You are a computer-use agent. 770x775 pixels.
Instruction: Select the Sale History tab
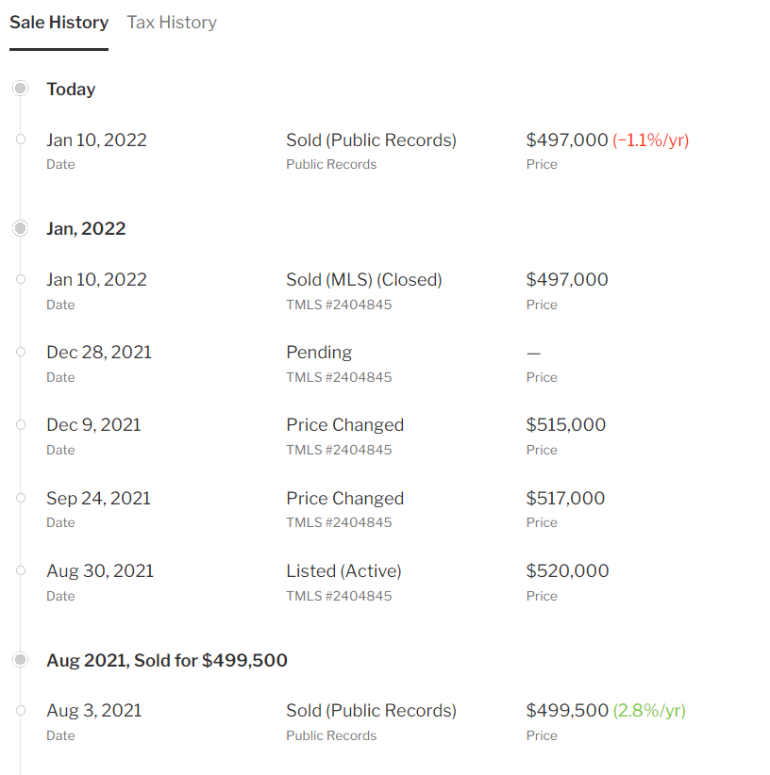point(59,23)
